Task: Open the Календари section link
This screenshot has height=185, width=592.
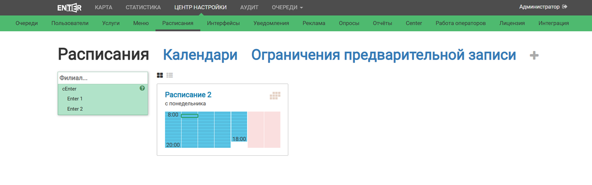Action: click(200, 55)
